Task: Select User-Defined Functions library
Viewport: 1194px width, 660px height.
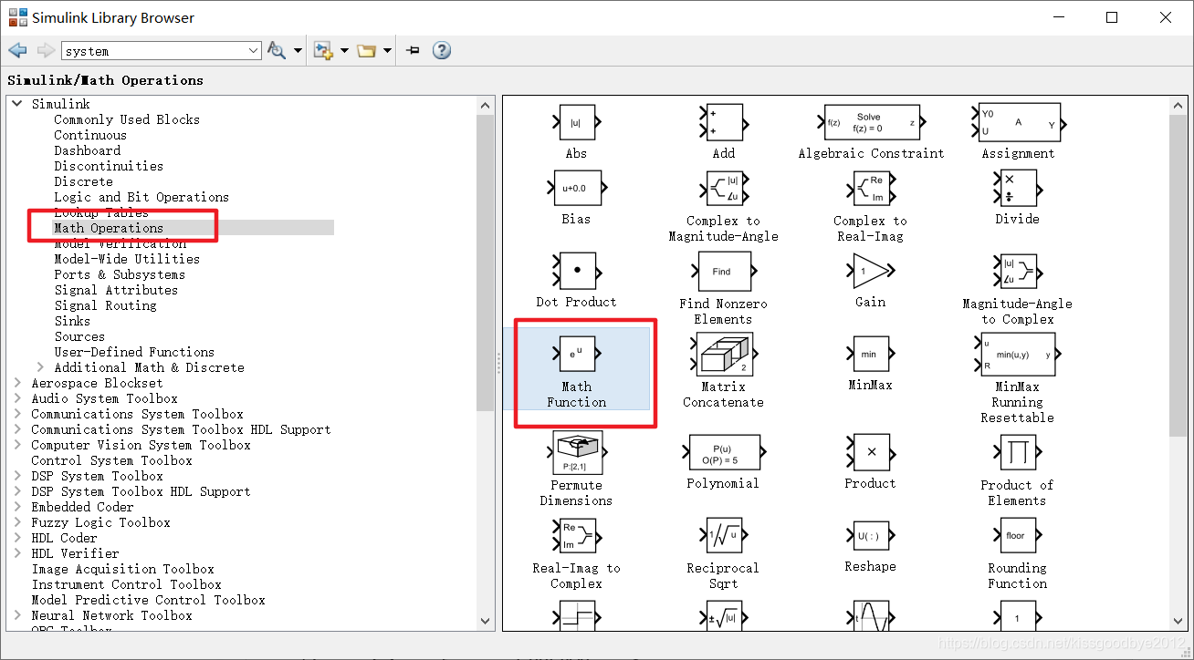Action: 134,352
